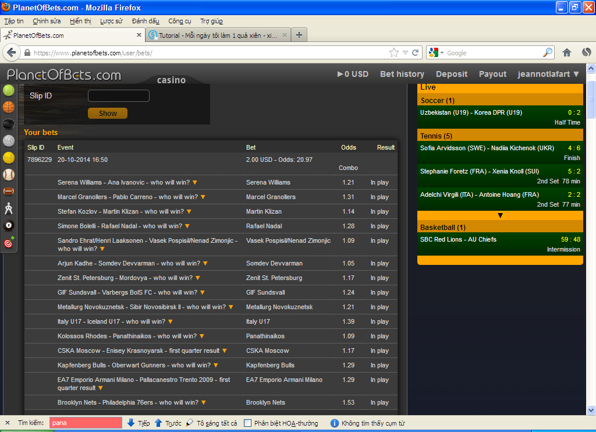The height and width of the screenshot is (432, 596).
Task: Select the tennis ball sport icon
Action: point(8,90)
